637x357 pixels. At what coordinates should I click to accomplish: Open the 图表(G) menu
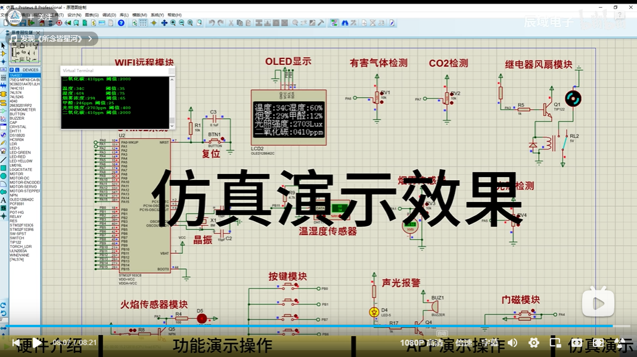click(x=92, y=15)
